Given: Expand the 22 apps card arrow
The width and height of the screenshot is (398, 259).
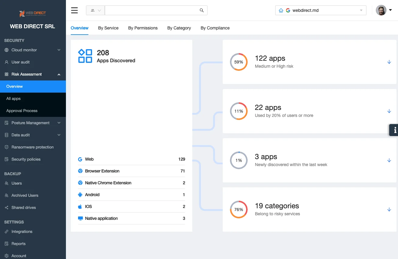Looking at the screenshot, I should pyautogui.click(x=389, y=111).
